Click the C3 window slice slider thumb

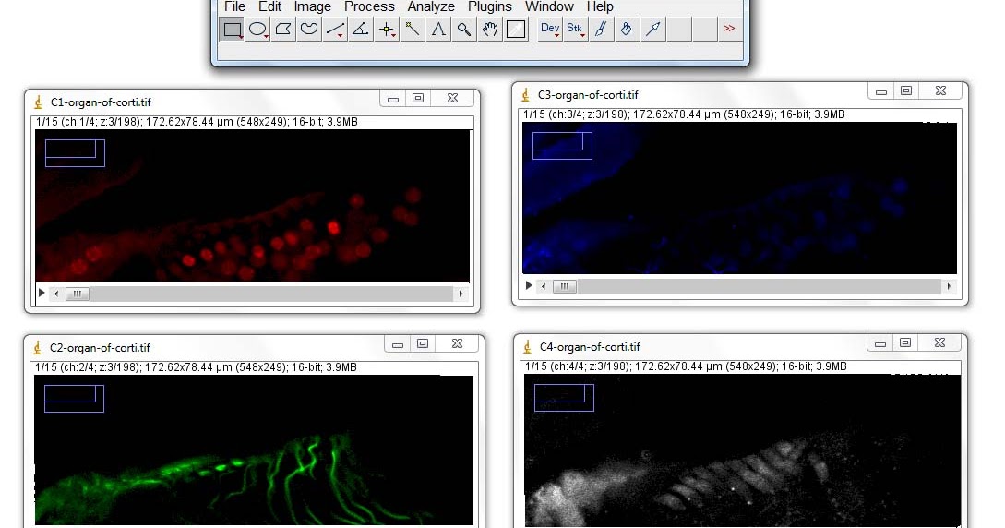tap(565, 286)
